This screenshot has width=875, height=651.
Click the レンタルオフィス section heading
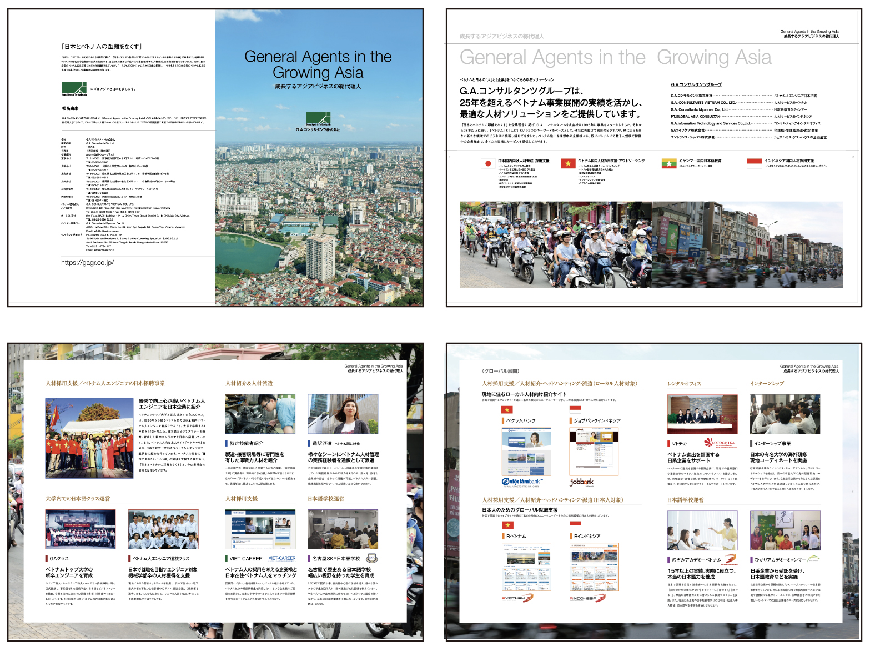[684, 384]
